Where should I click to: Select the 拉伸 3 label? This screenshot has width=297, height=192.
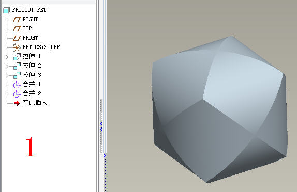(32, 75)
